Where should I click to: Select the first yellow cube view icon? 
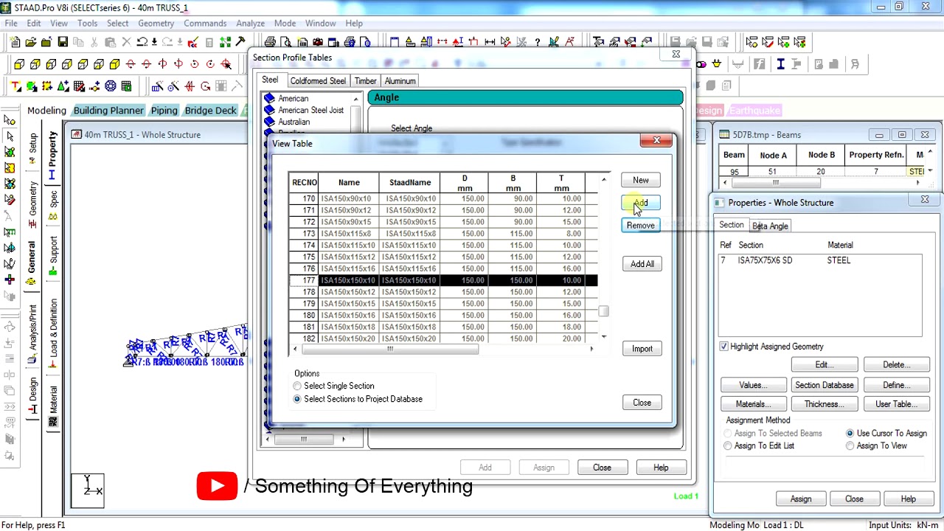click(19, 64)
